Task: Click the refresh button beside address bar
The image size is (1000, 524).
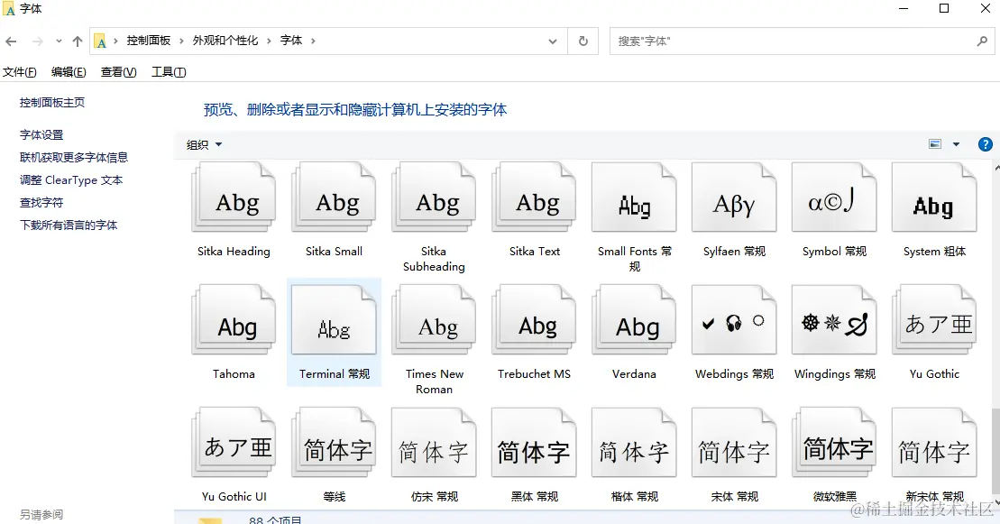Action: pos(583,41)
